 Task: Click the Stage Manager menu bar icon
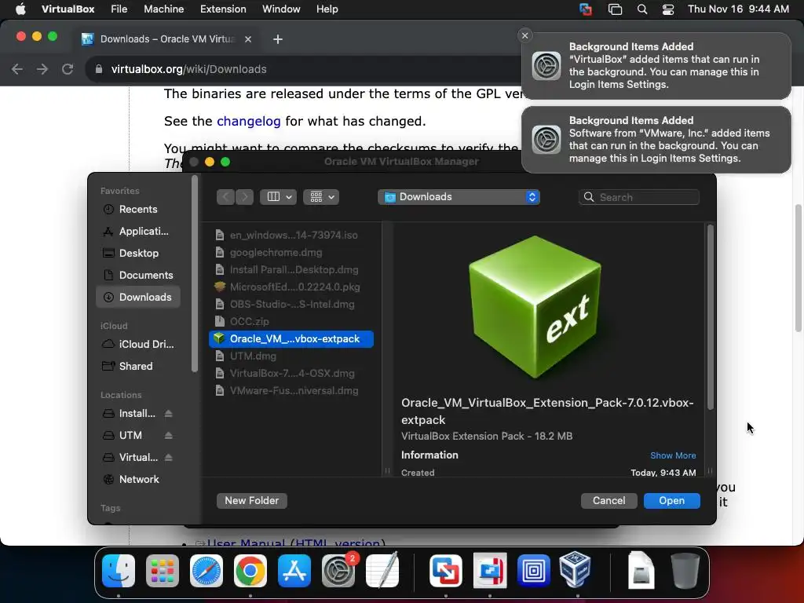click(x=616, y=9)
